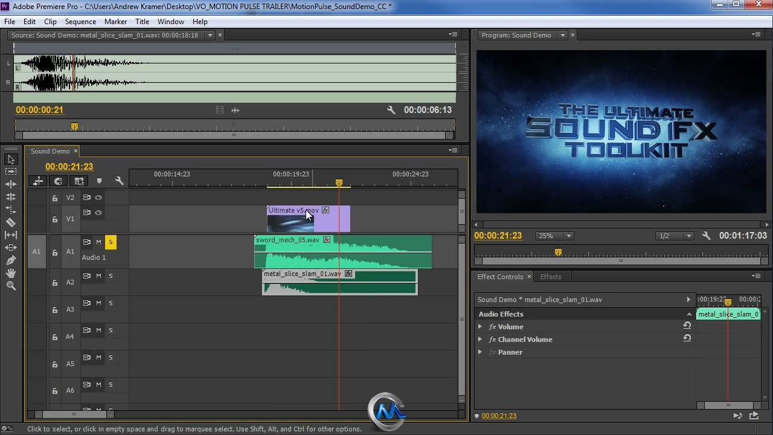The image size is (773, 435).
Task: Open timeline display settings wrench
Action: pos(120,181)
